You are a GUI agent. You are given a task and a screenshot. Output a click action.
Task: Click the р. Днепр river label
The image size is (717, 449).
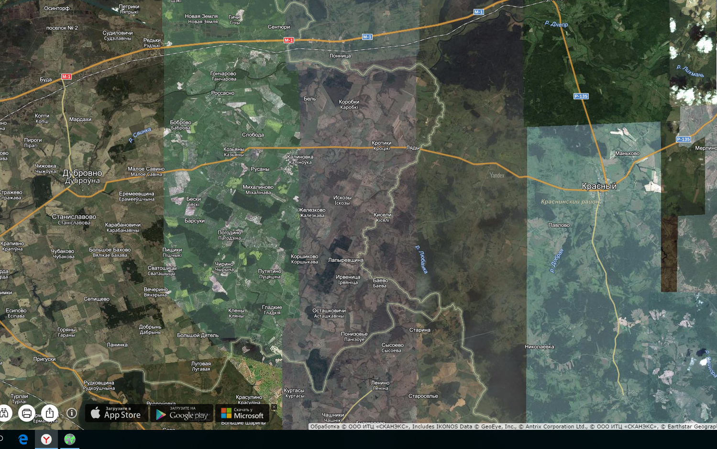[556, 23]
